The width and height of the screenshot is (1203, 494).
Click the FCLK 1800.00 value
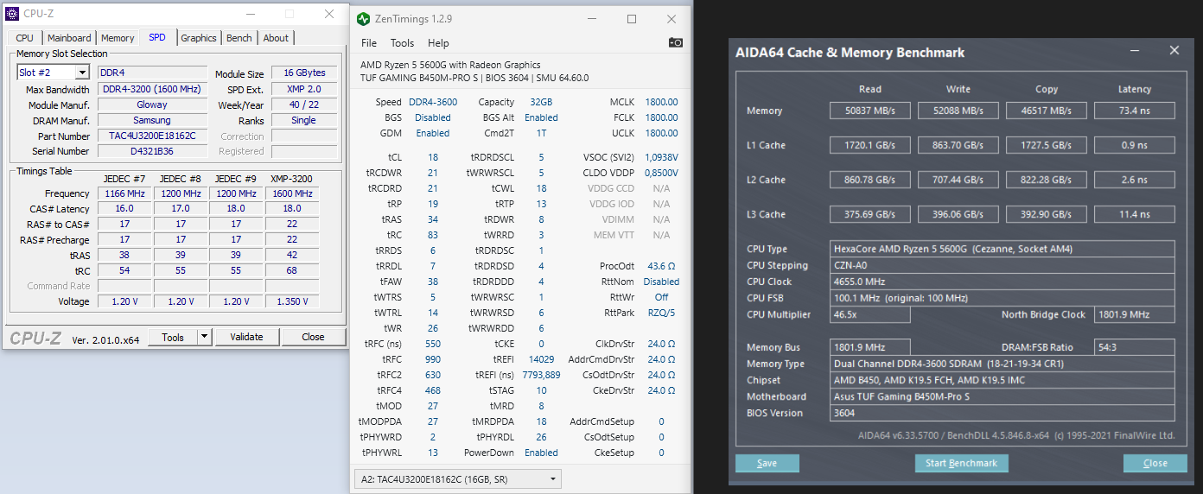pyautogui.click(x=661, y=117)
